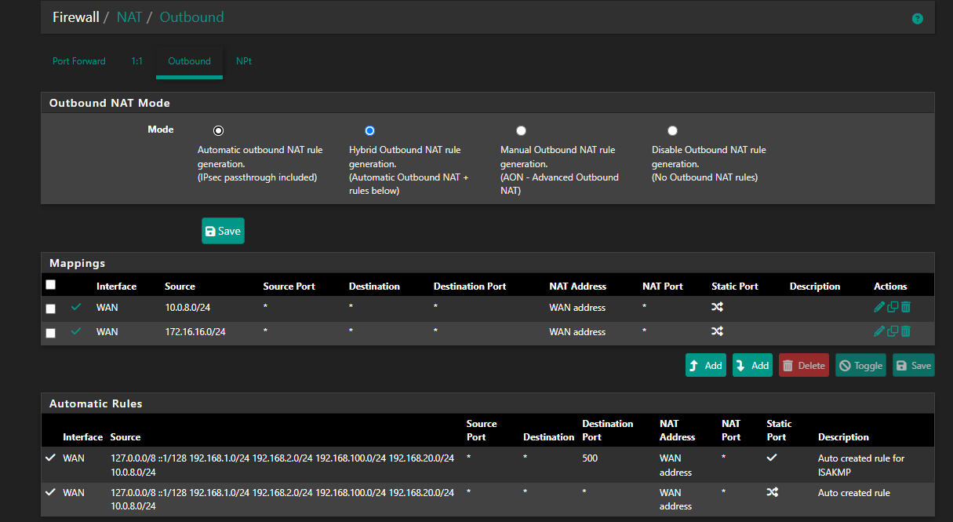
Task: Select Automatic outbound NAT rule generation mode
Action: (x=218, y=130)
